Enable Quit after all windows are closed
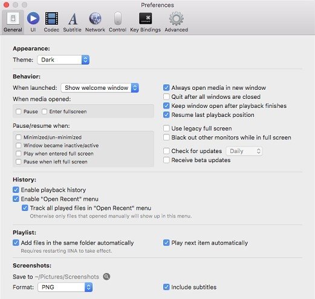Viewport: 315px width, 299px height. point(166,96)
